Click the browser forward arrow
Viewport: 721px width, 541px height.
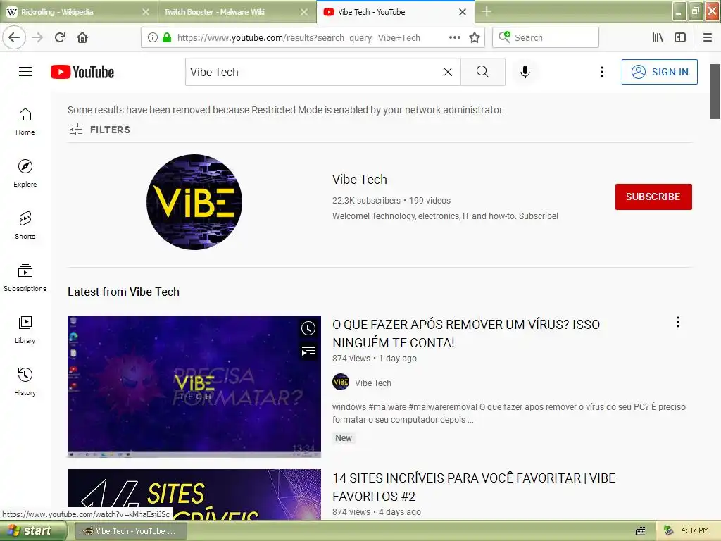pos(38,37)
